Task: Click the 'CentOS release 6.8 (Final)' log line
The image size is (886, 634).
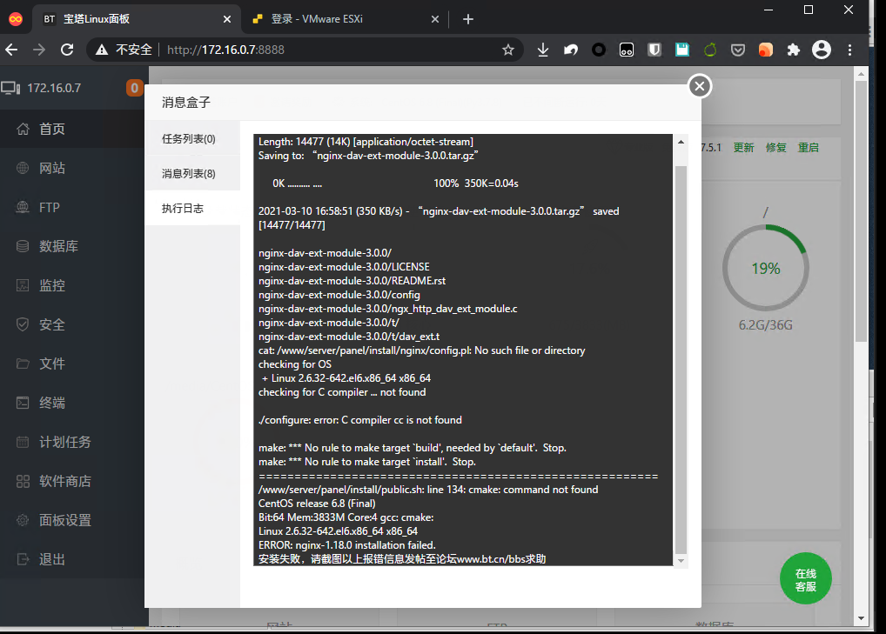Action: click(x=317, y=504)
